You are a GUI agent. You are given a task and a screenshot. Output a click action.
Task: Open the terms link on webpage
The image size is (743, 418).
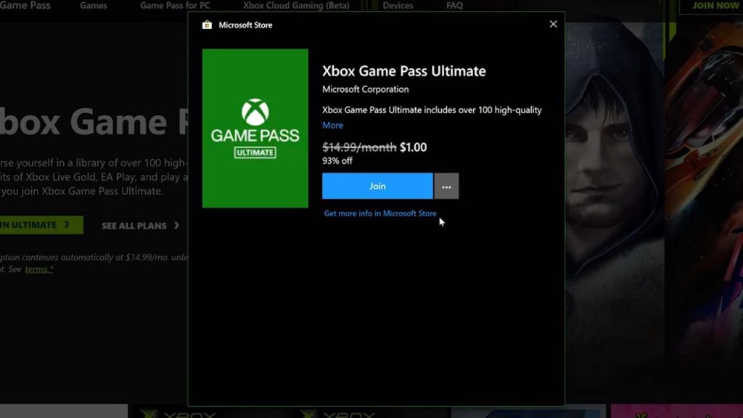(39, 269)
